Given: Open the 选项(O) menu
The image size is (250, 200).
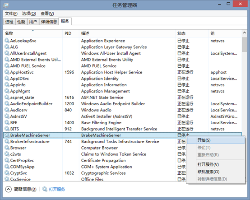Looking at the screenshot, I should pos(29,14).
